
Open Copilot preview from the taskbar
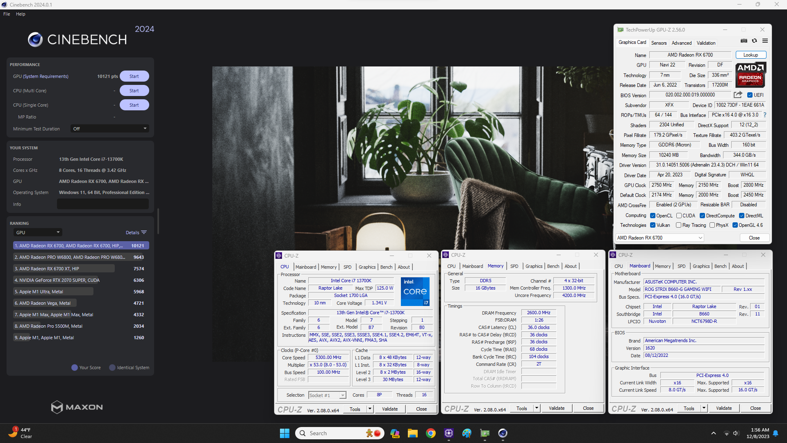point(395,433)
